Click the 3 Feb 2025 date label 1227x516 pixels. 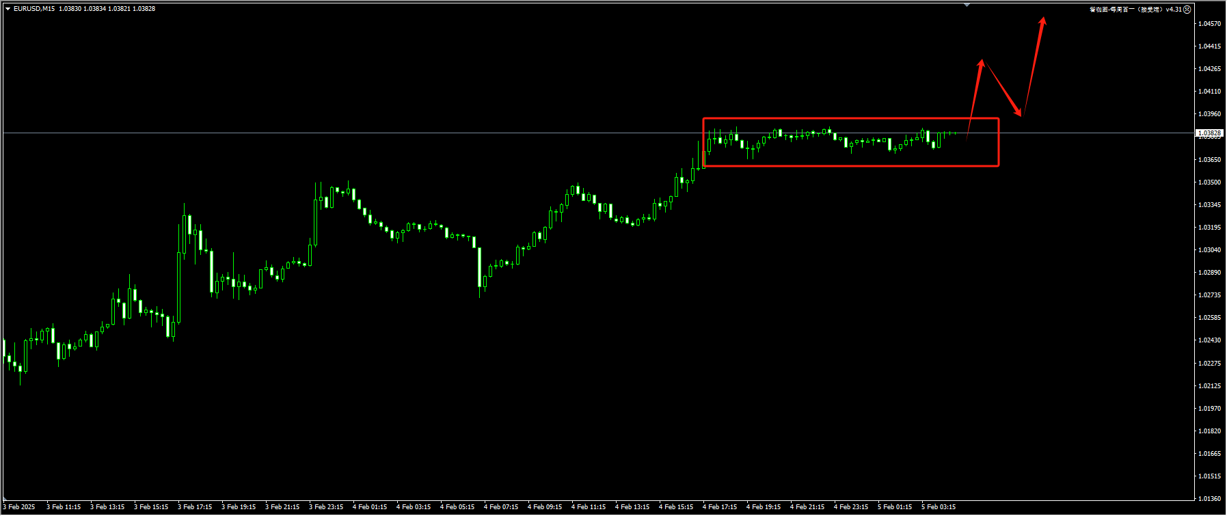(19, 507)
